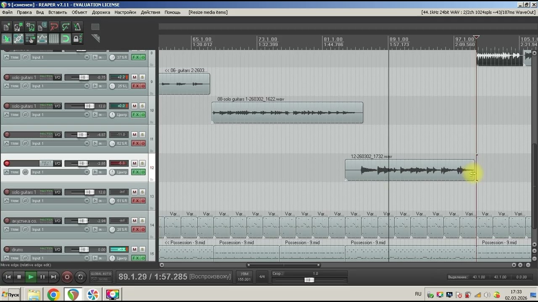Mute the акустика со. track

pyautogui.click(x=134, y=221)
